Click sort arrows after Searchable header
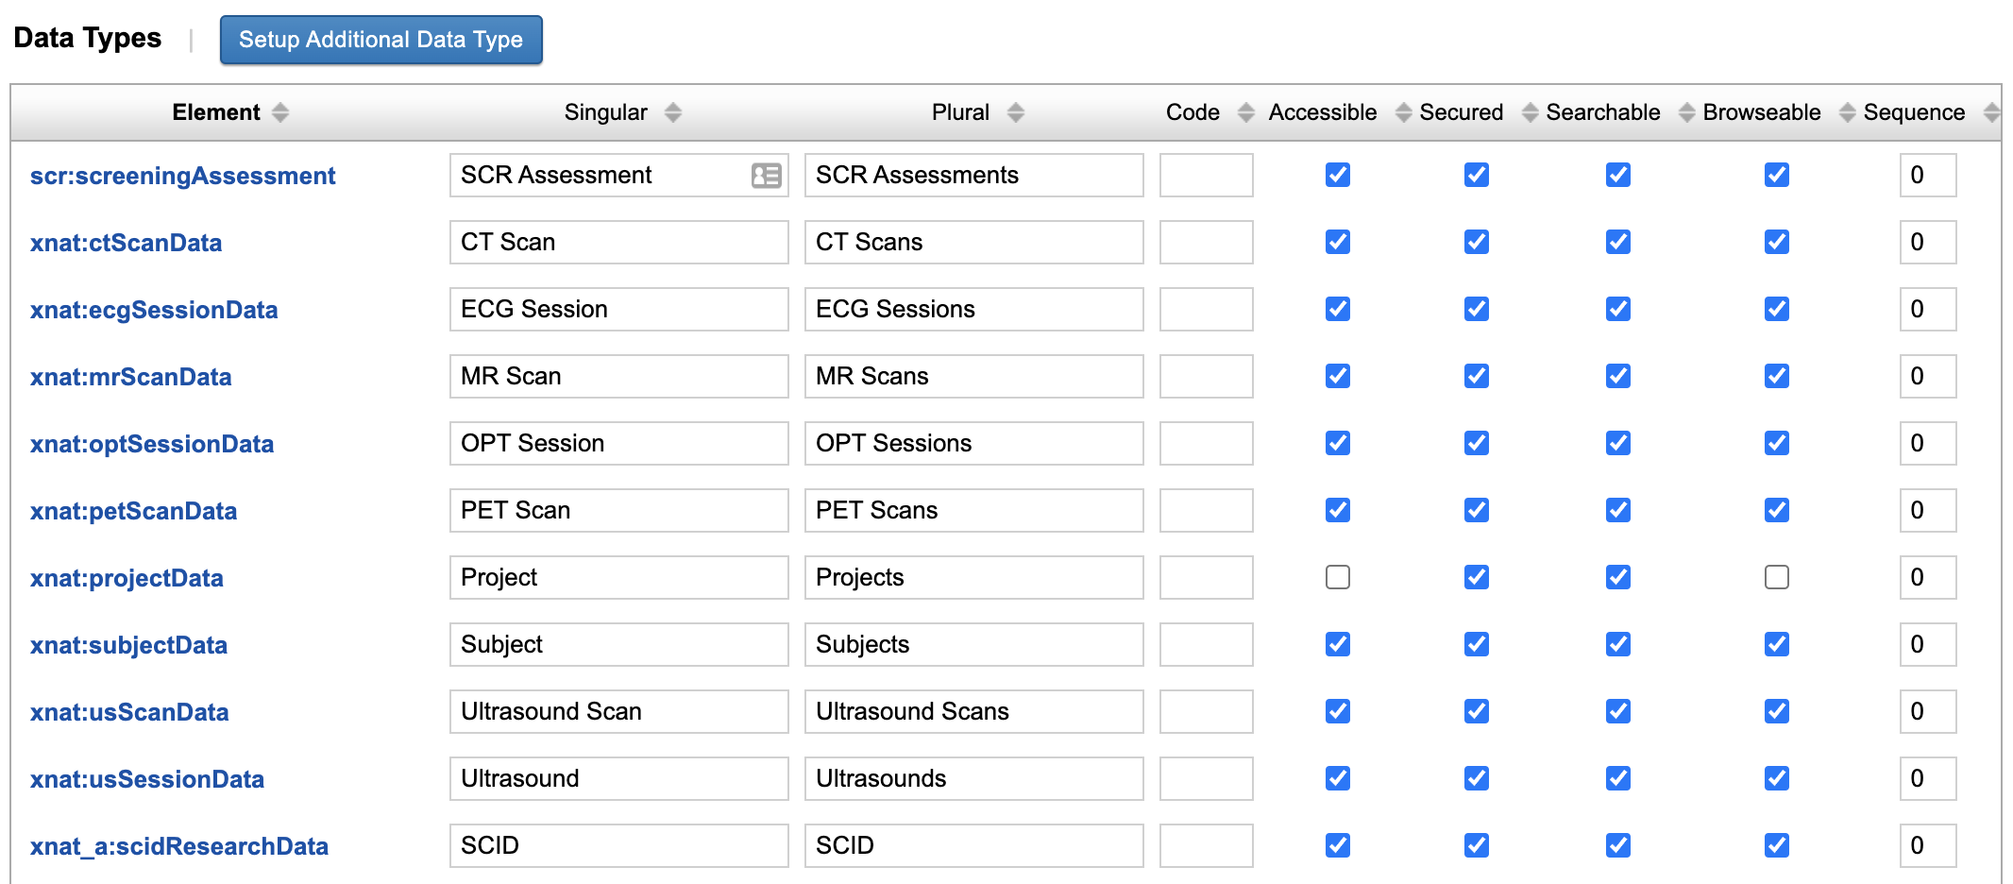2013x884 pixels. coord(1687,113)
